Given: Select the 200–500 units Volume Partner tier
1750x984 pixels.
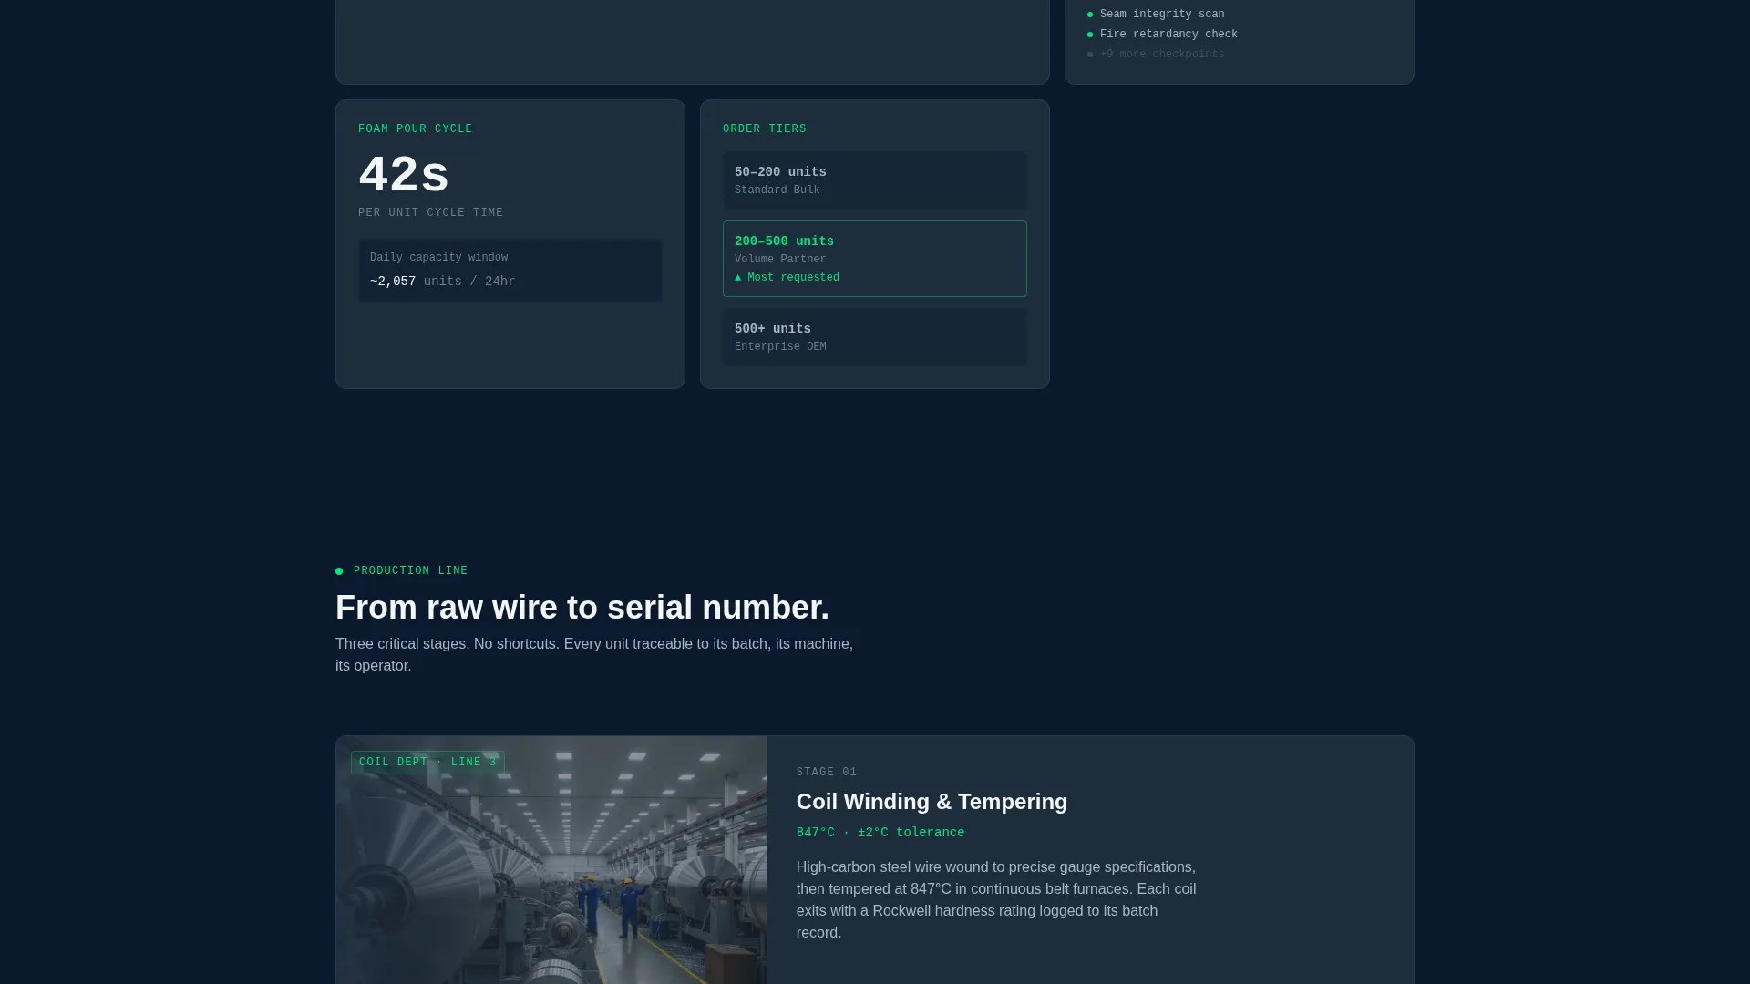Looking at the screenshot, I should 874,259.
